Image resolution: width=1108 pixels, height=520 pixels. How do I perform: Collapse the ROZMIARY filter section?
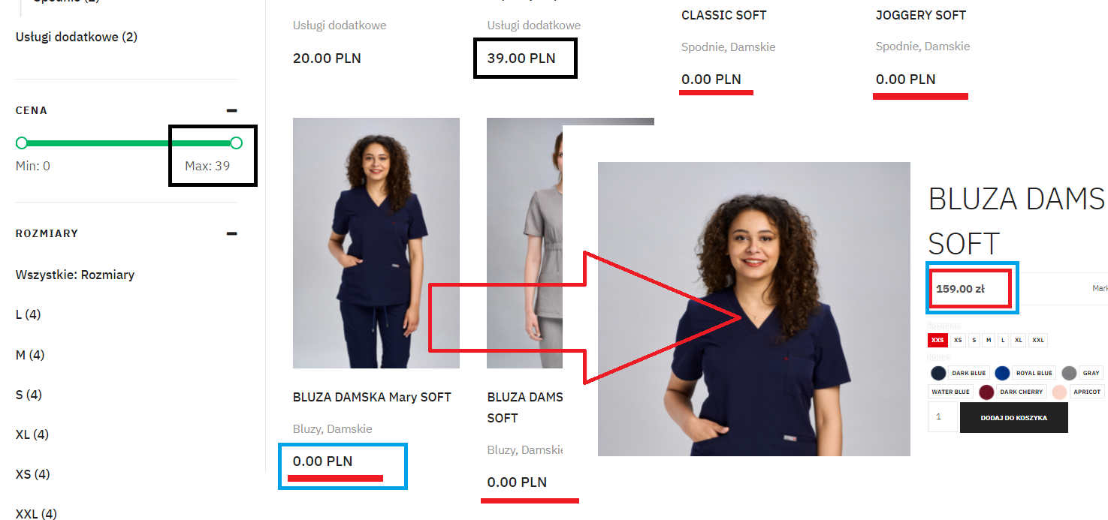pos(232,233)
